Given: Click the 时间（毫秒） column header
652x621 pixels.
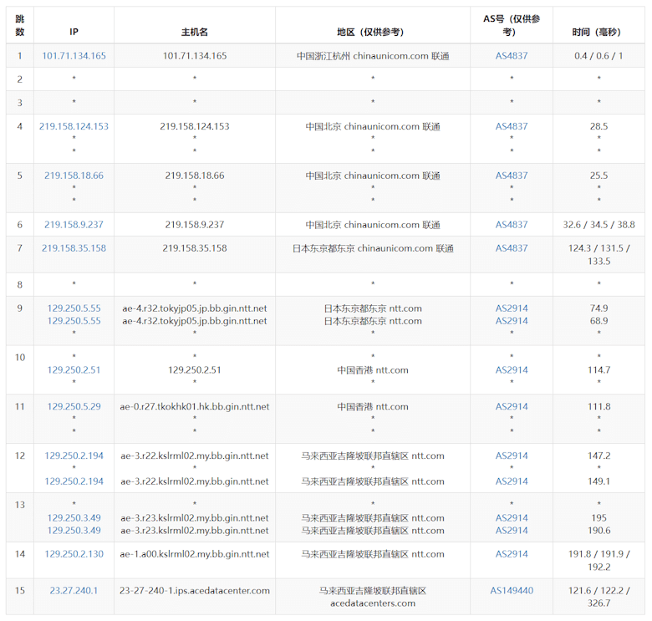Looking at the screenshot, I should pyautogui.click(x=599, y=32).
